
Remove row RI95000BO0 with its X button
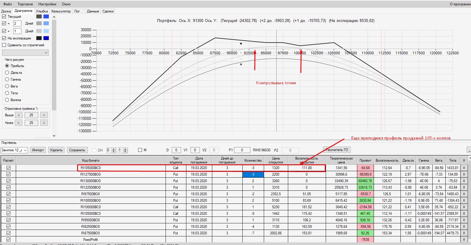464,220
